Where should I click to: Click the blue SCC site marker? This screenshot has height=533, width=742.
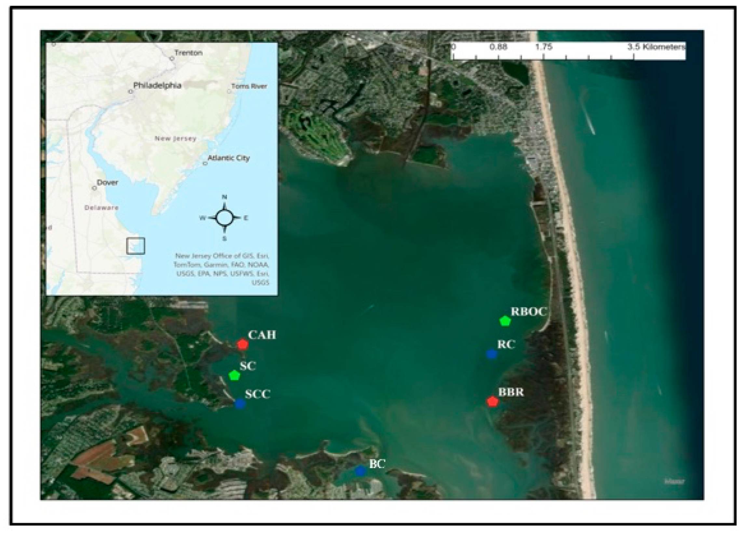pos(240,404)
